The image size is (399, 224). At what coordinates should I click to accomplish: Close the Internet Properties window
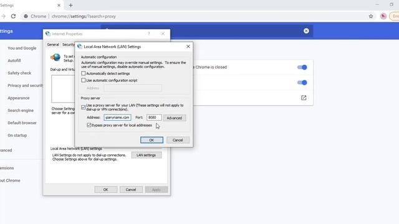point(163,34)
